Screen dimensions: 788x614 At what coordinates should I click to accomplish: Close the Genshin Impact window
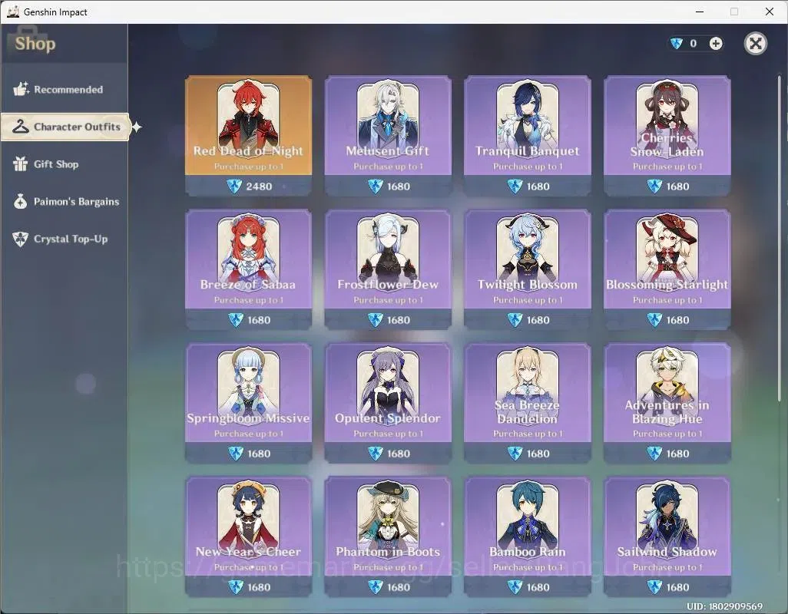pos(770,12)
